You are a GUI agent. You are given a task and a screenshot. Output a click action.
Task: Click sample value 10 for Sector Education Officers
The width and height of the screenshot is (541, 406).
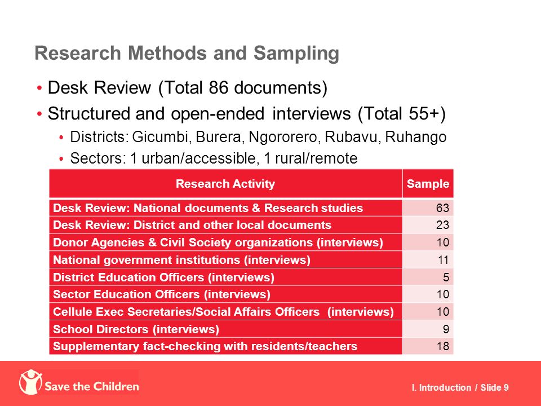pos(443,294)
